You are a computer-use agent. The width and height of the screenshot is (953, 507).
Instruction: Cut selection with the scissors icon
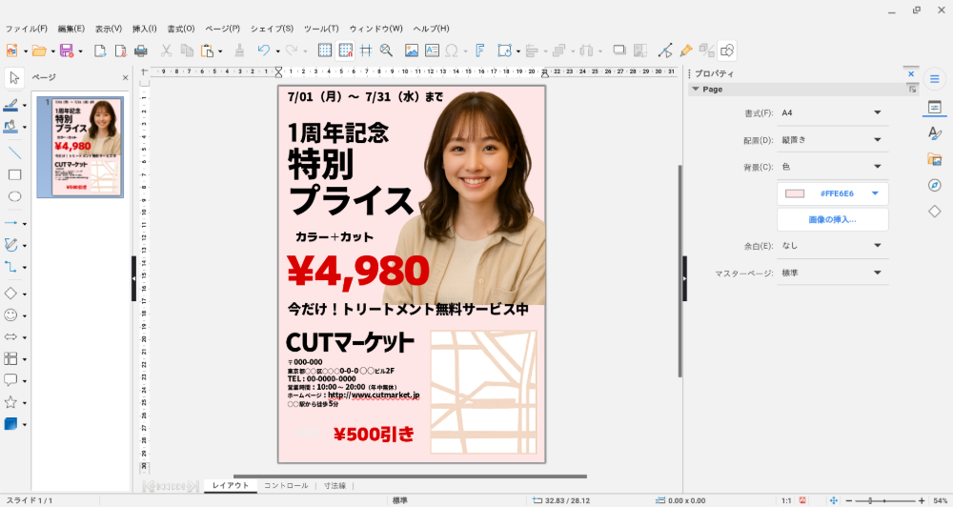[x=166, y=51]
